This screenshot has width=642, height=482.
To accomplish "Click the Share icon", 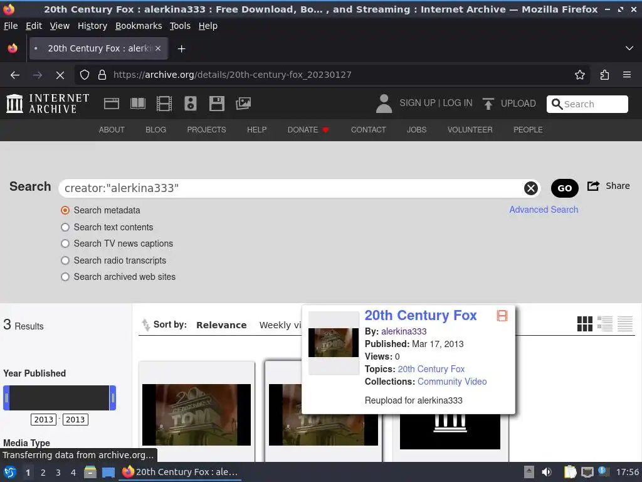I will click(x=593, y=186).
